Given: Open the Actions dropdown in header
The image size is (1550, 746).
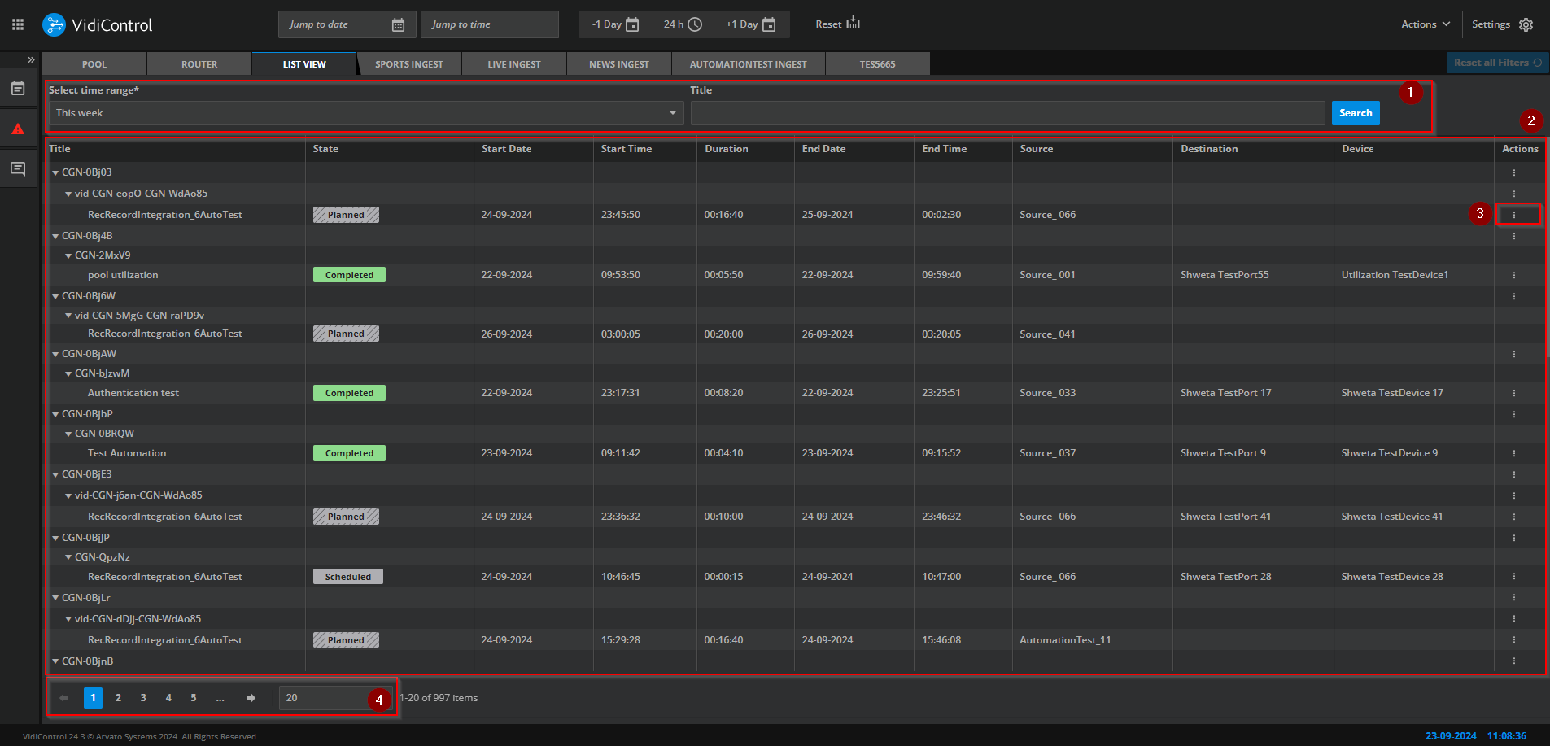Looking at the screenshot, I should coord(1425,24).
